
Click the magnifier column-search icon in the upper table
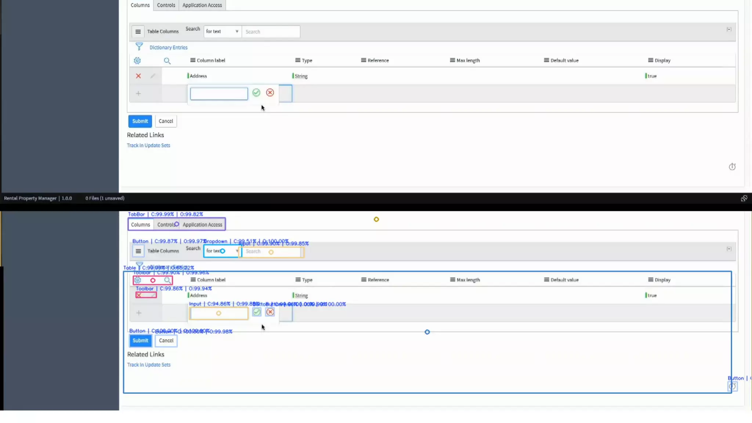[167, 61]
